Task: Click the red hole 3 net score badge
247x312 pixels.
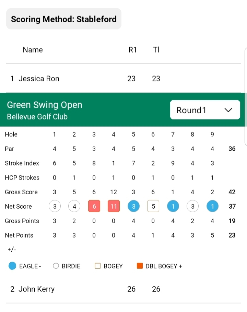Action: point(94,206)
